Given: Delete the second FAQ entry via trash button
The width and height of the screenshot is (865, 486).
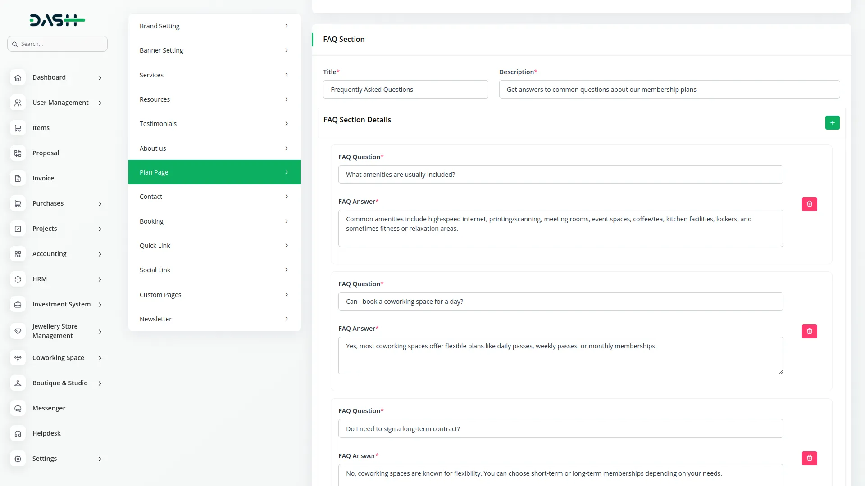Looking at the screenshot, I should (x=809, y=331).
